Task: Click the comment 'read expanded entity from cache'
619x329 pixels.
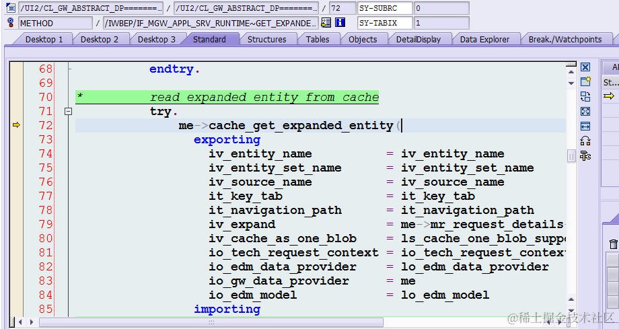Action: (x=264, y=97)
